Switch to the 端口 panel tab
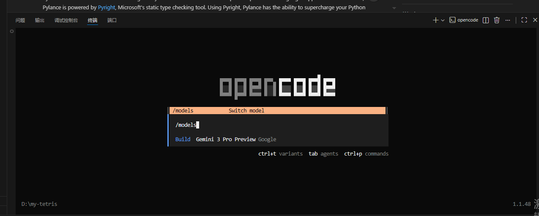The image size is (539, 216). [112, 20]
